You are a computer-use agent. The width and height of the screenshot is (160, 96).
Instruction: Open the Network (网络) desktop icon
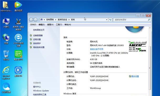(x=6, y=39)
